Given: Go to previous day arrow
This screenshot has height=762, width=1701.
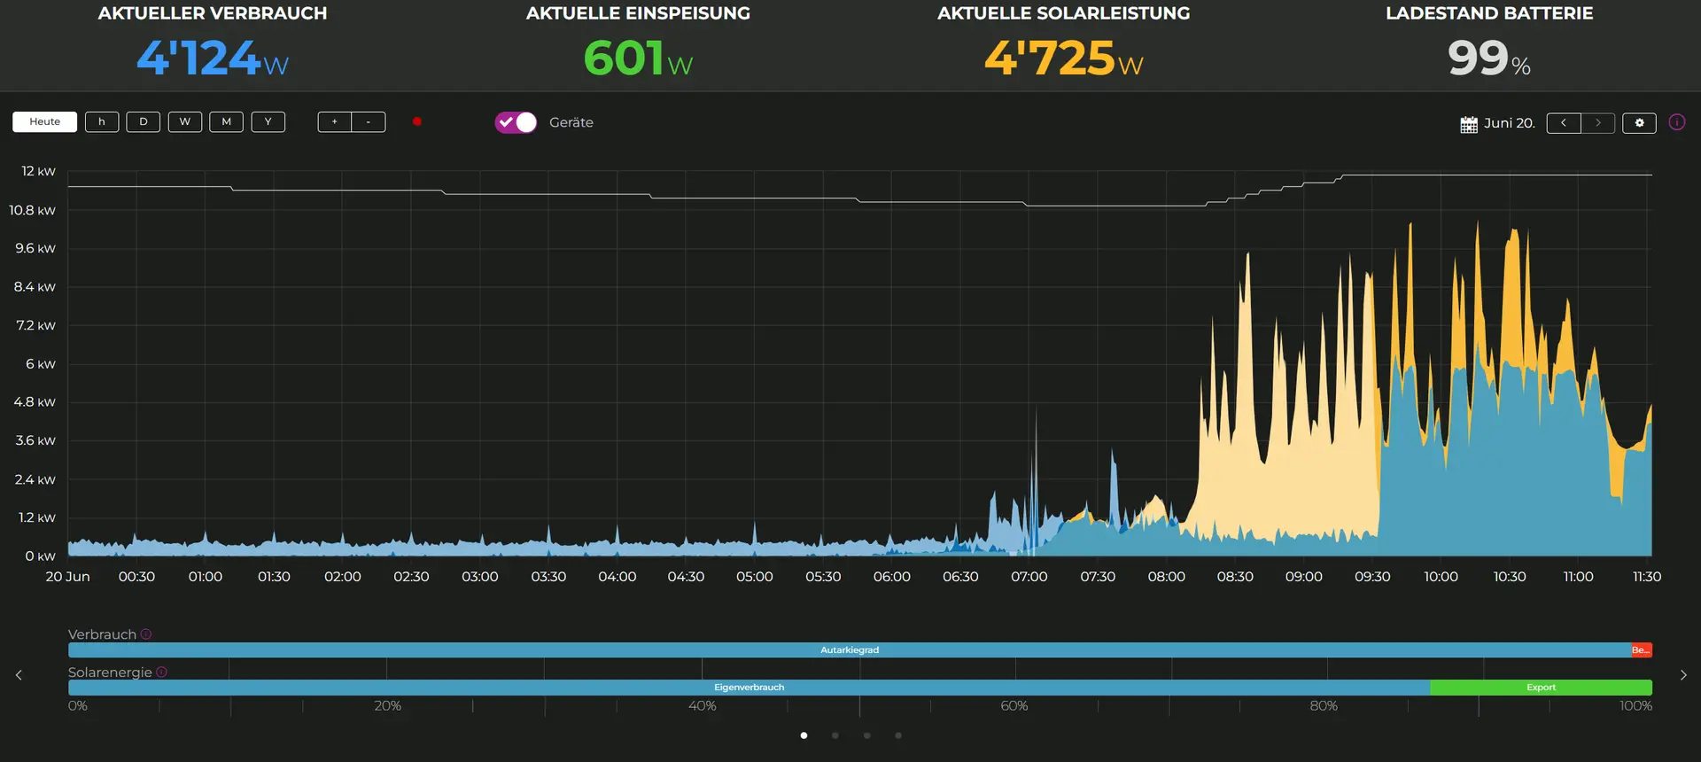Looking at the screenshot, I should pyautogui.click(x=1564, y=123).
